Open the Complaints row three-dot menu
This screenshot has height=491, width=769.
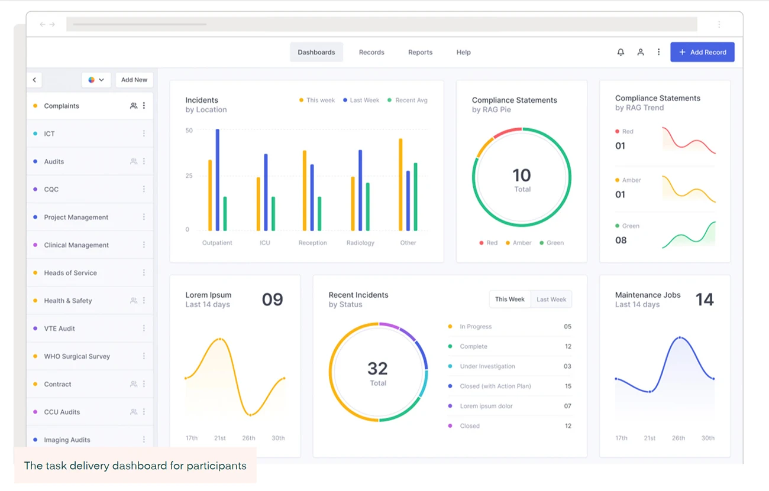144,106
